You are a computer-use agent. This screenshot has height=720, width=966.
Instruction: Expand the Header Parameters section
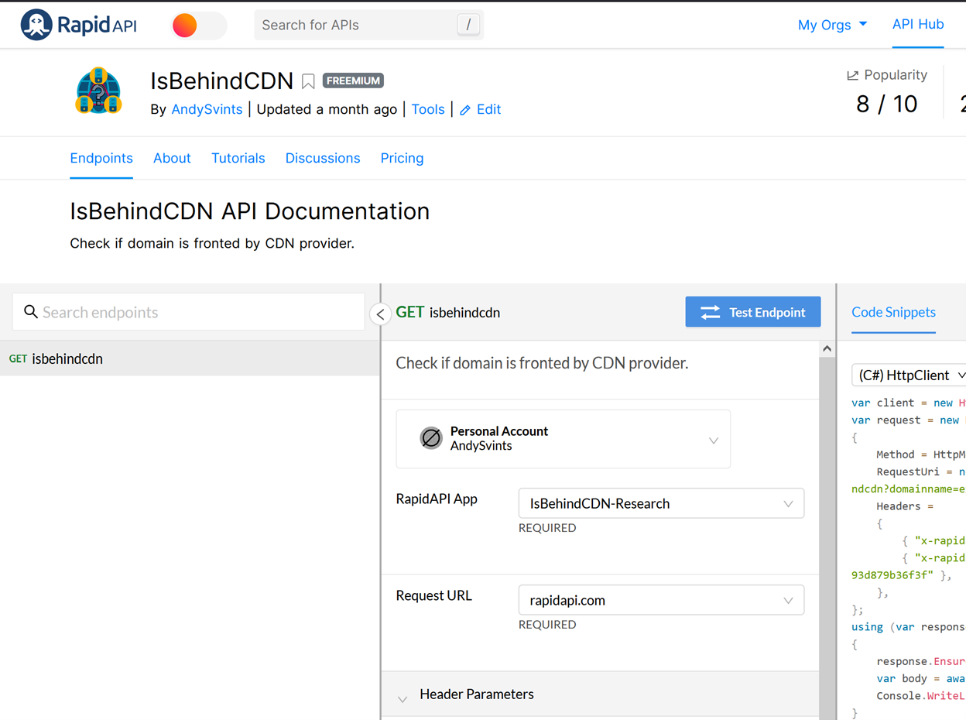[x=601, y=694]
